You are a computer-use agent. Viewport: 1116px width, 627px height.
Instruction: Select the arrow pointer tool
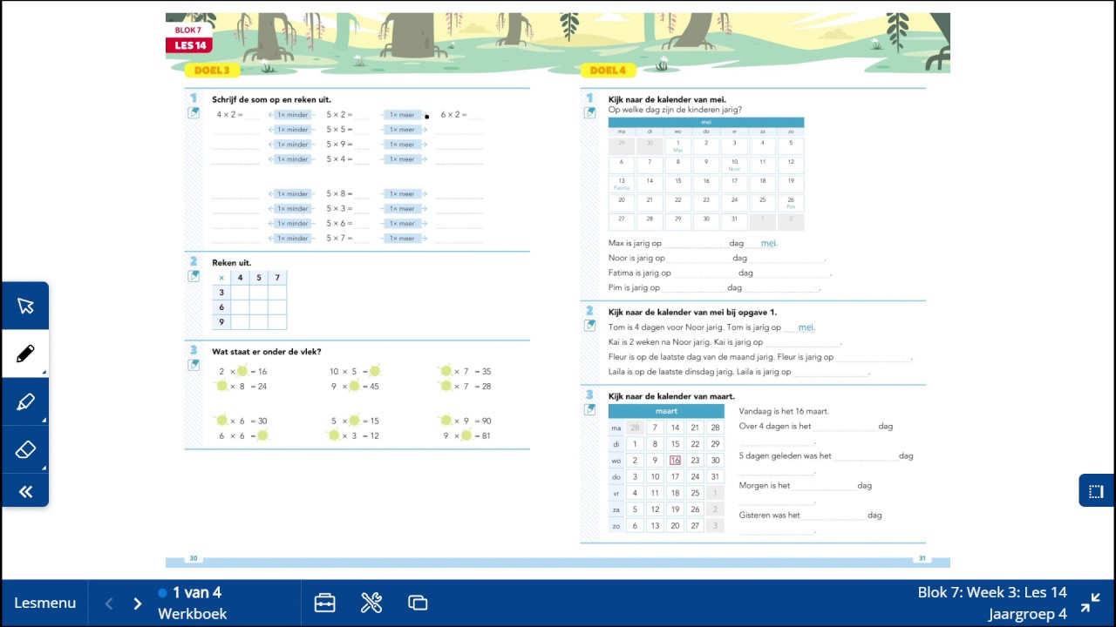pyautogui.click(x=25, y=306)
